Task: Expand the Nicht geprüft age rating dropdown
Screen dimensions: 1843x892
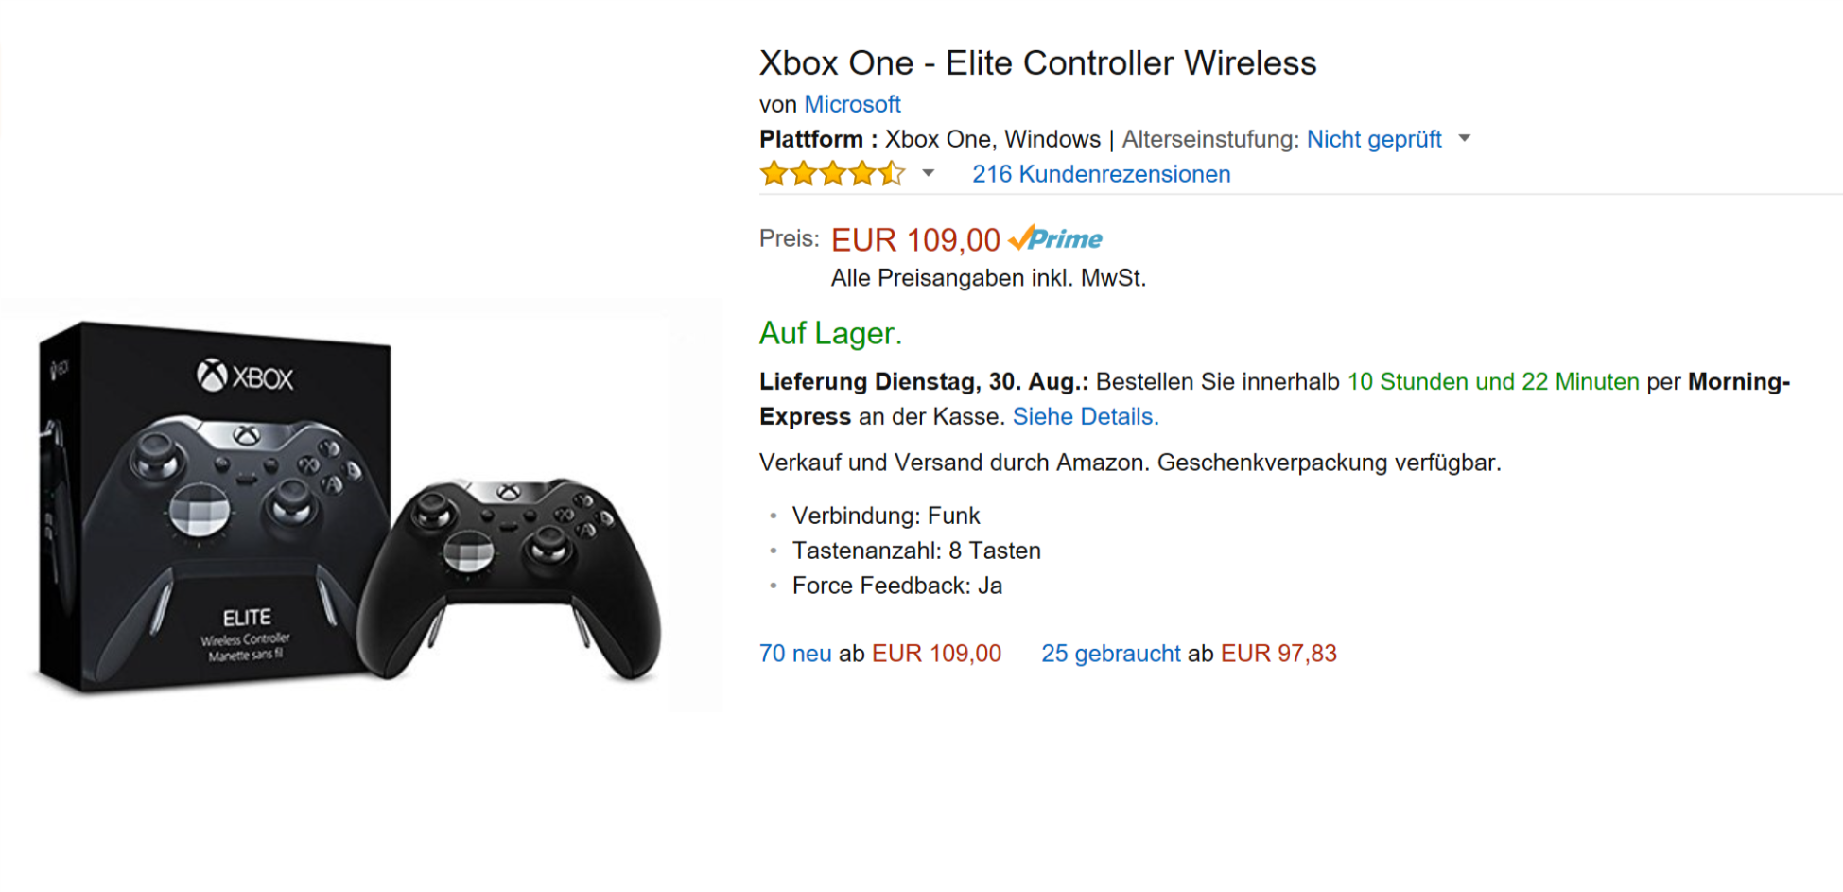Action: click(1464, 139)
